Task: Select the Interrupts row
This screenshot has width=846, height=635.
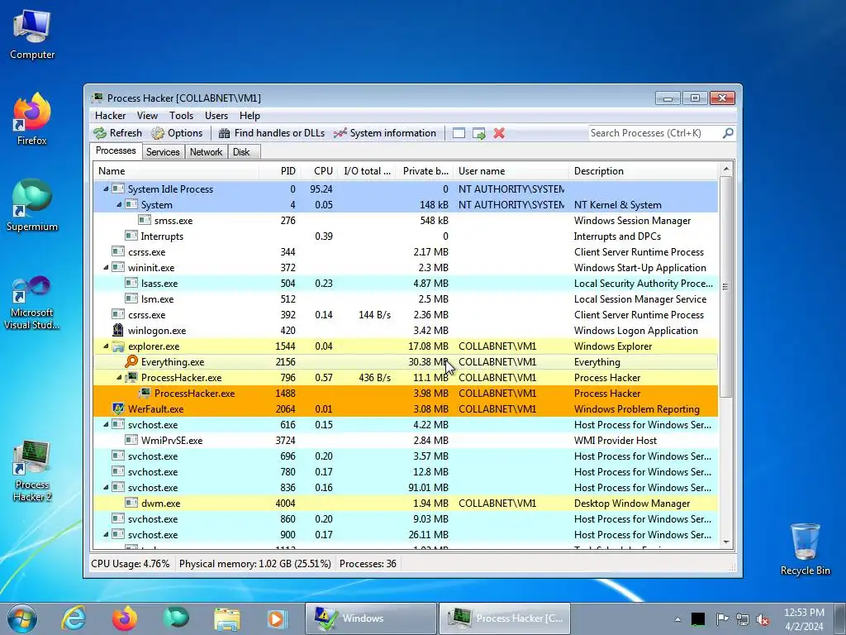Action: coord(406,236)
